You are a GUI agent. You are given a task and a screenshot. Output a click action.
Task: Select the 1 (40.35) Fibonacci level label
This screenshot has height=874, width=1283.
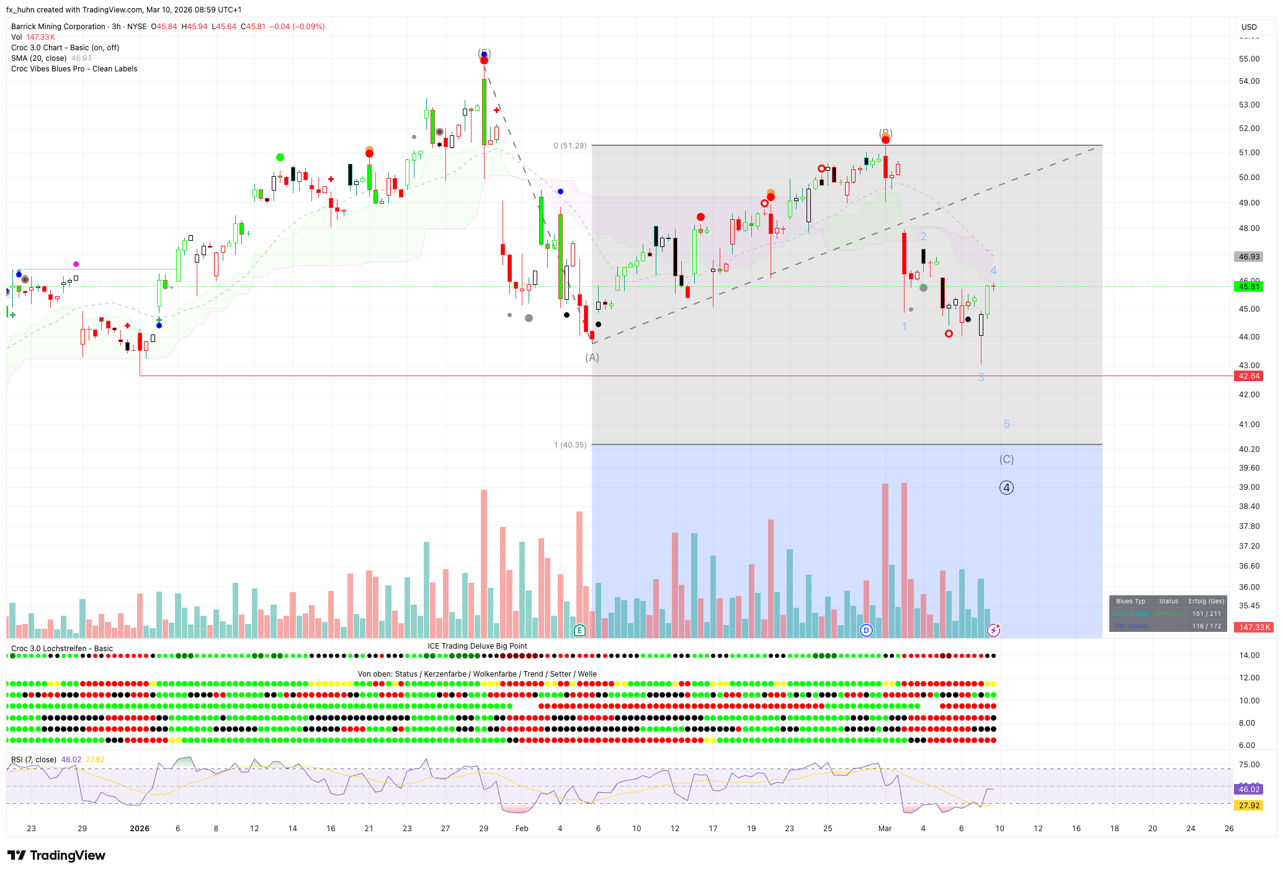coord(570,445)
